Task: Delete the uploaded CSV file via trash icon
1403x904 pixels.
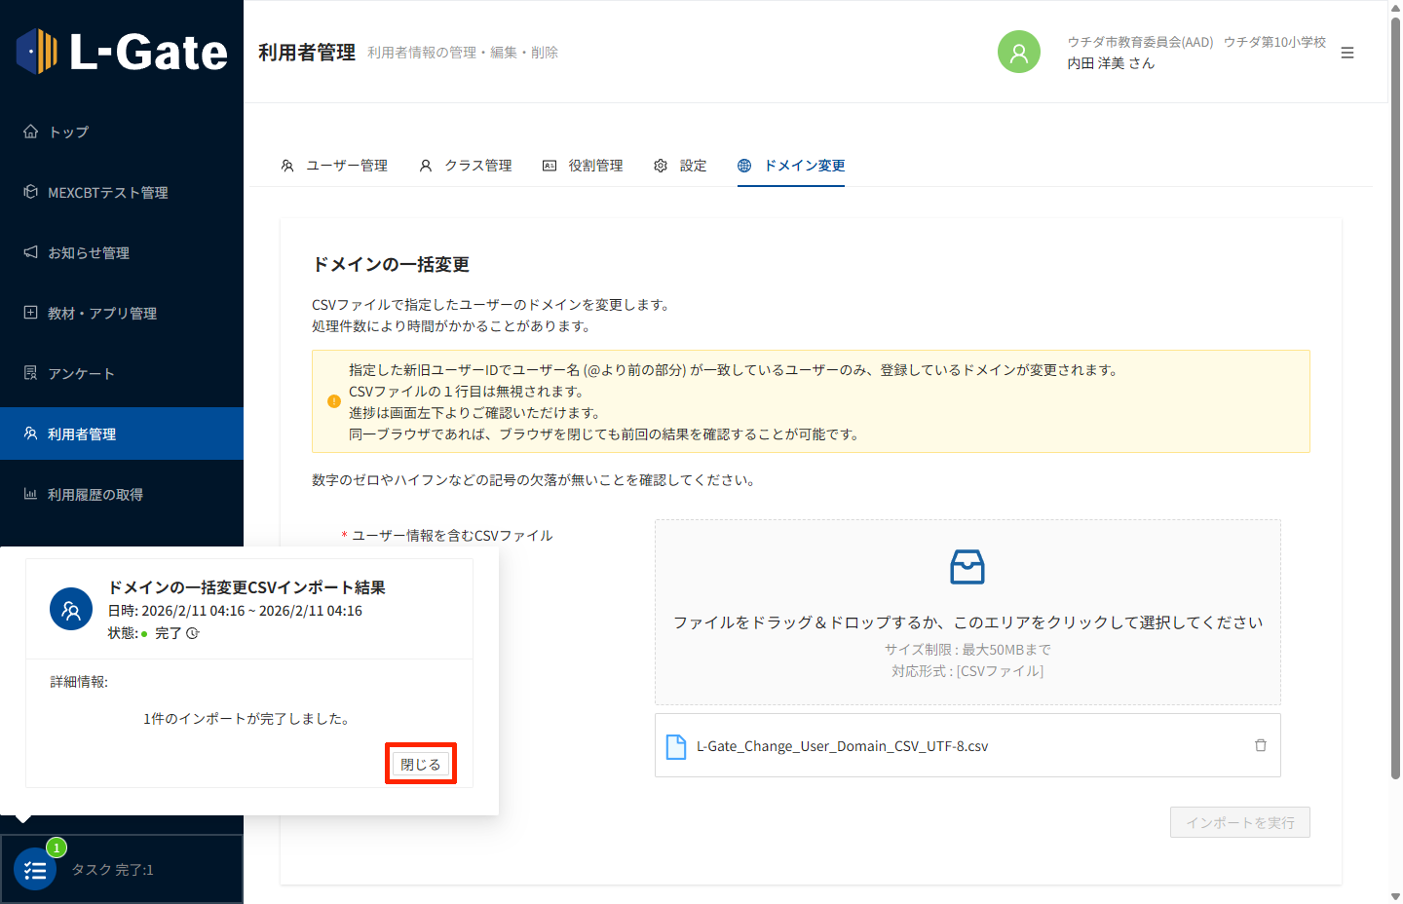Action: click(1260, 745)
